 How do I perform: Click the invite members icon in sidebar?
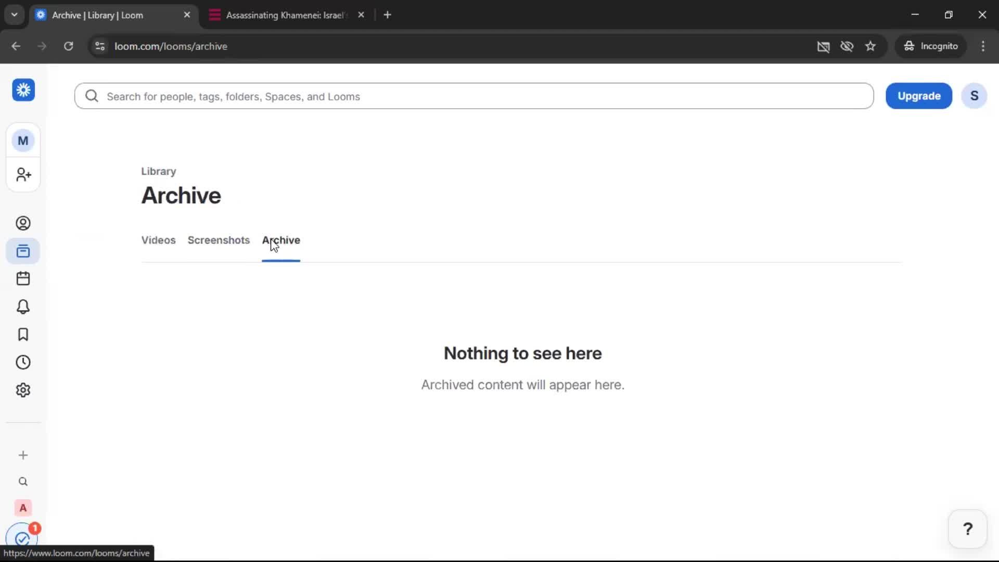pos(22,175)
